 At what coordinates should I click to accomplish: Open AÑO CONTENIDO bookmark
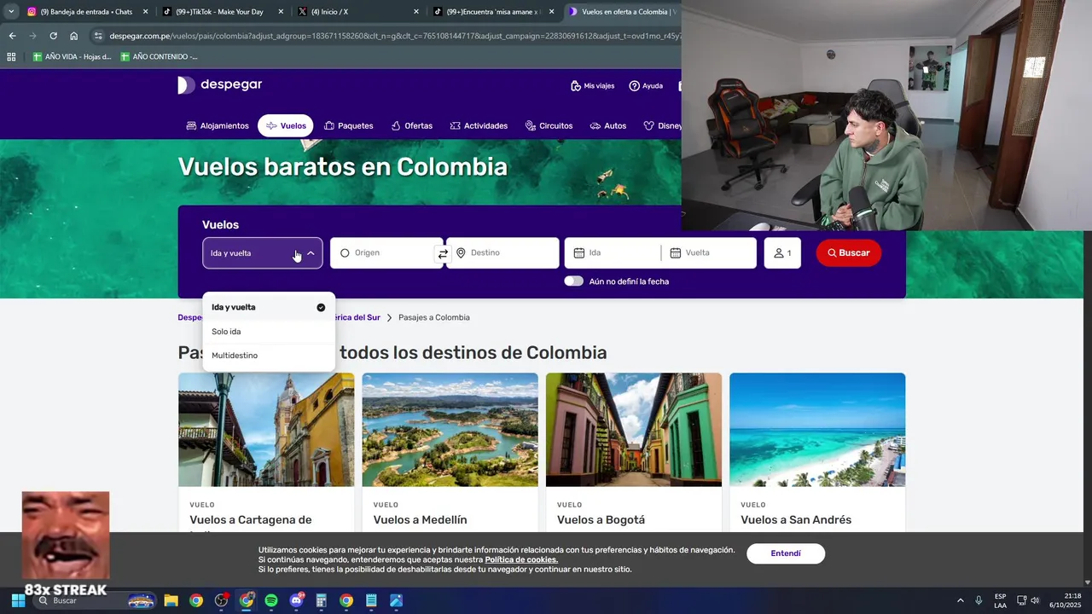tap(159, 56)
